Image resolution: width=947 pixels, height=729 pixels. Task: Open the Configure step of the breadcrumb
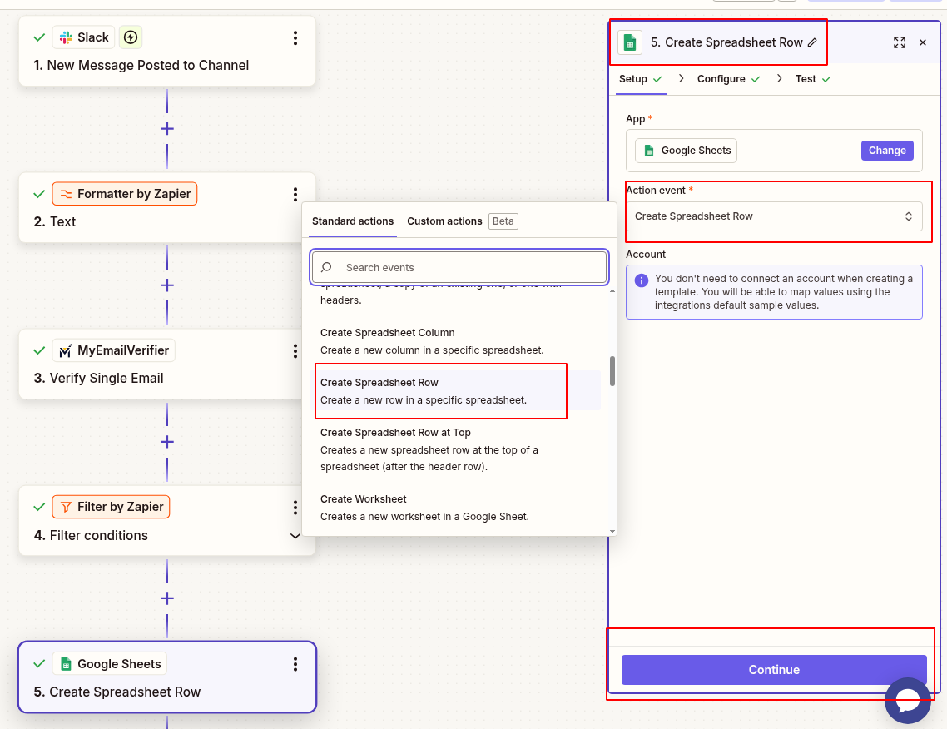(721, 78)
